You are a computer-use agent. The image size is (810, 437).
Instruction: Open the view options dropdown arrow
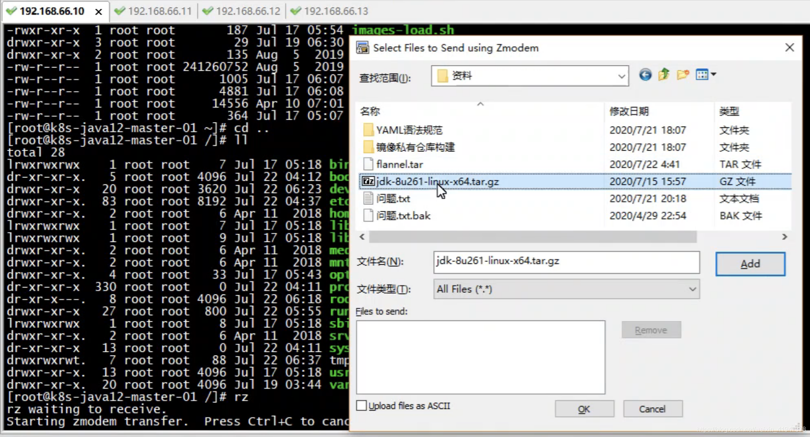[x=714, y=74]
